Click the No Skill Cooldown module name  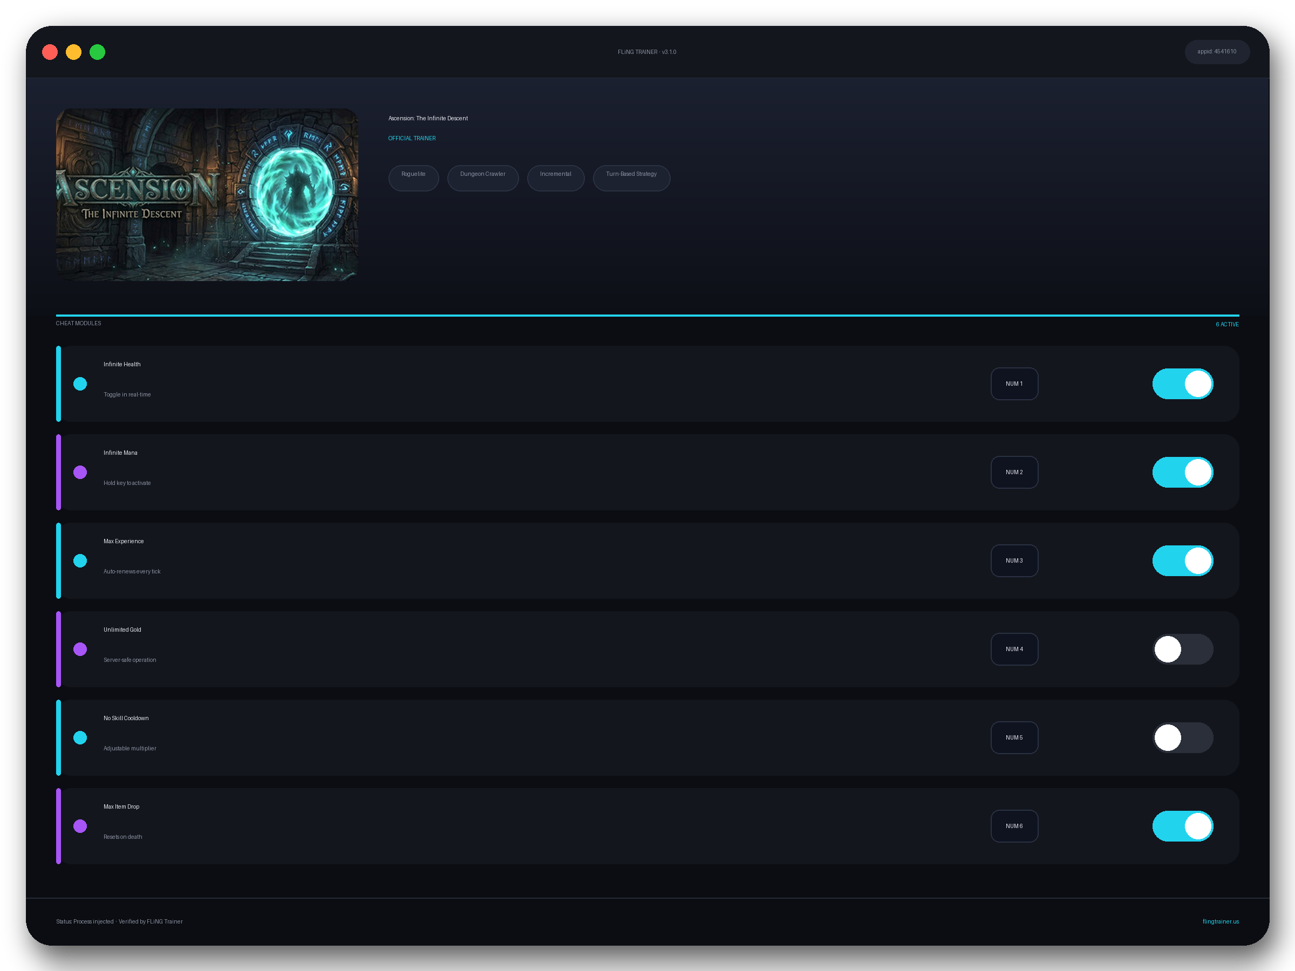[x=126, y=718]
